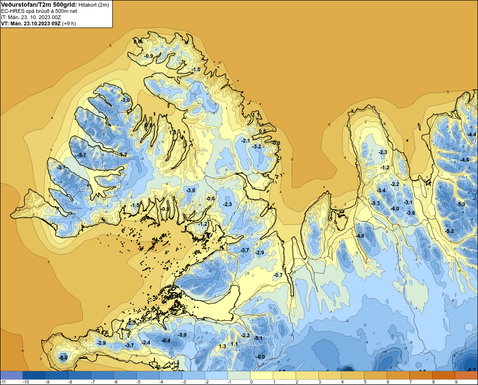Click the 2.5 temperature label
Screen dimensions: 478x385
(132, 323)
